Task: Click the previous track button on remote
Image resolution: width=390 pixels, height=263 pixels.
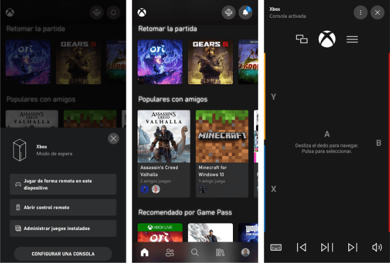Action: tap(302, 247)
